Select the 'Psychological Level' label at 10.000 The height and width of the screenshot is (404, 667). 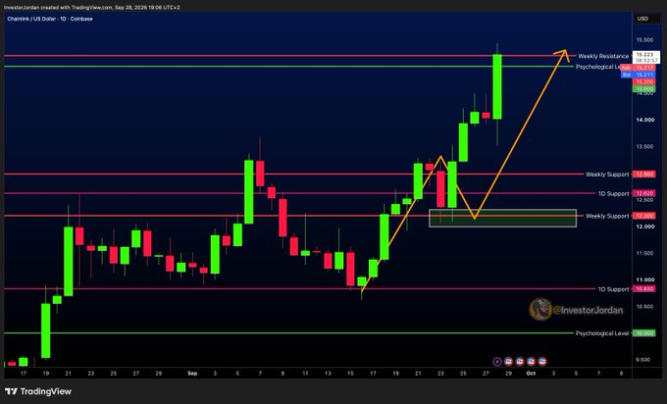pyautogui.click(x=602, y=333)
